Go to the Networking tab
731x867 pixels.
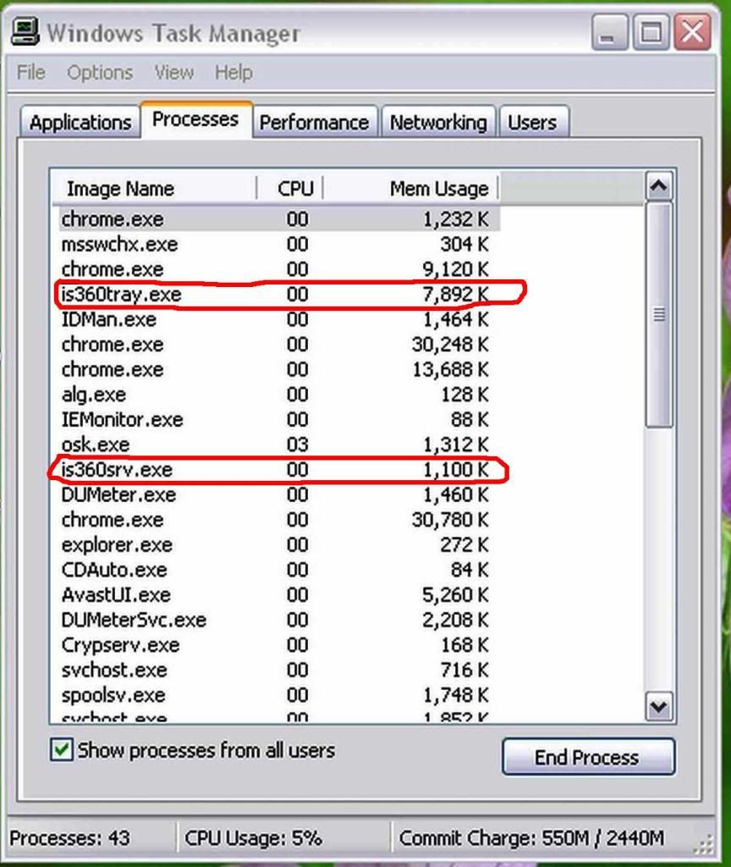(x=439, y=122)
